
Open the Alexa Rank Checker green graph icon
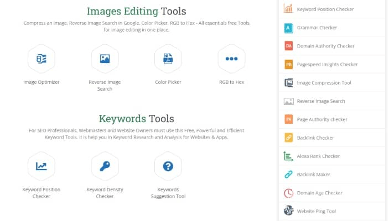click(x=288, y=156)
